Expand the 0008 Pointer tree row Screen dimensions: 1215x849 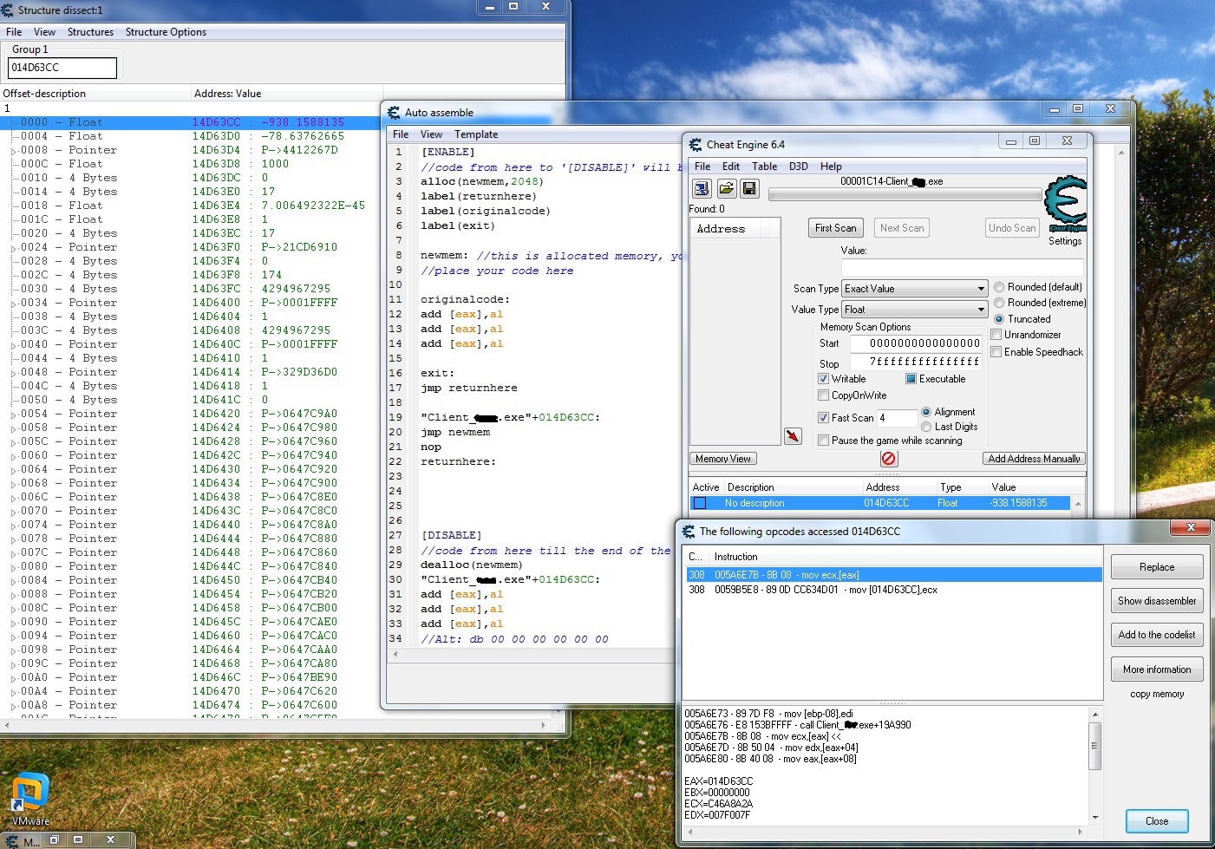[x=13, y=151]
